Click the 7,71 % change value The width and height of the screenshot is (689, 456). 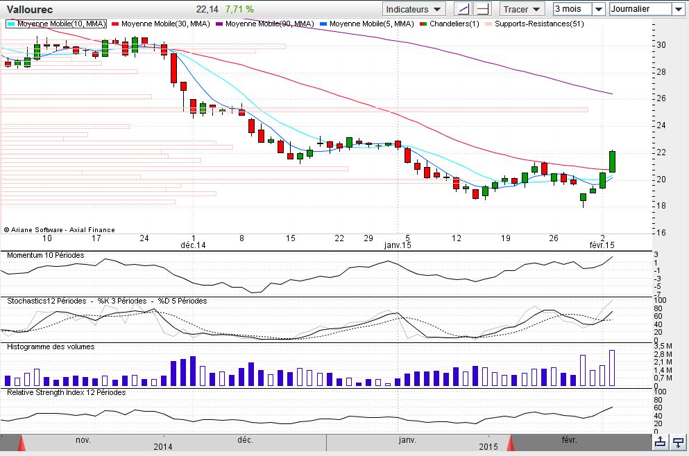[239, 9]
